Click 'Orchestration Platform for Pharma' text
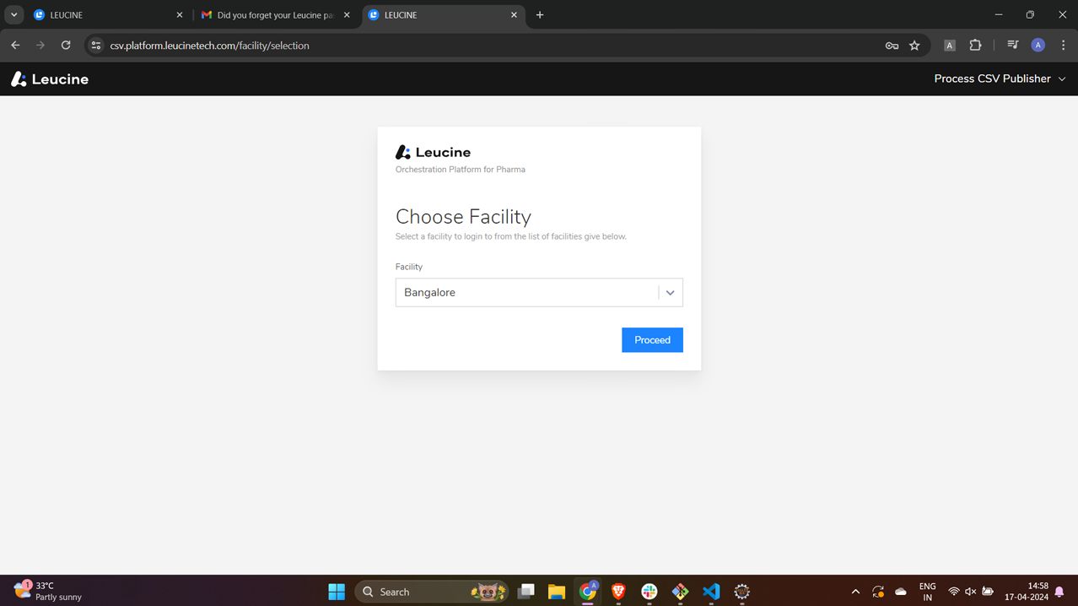Image resolution: width=1078 pixels, height=606 pixels. 461,170
